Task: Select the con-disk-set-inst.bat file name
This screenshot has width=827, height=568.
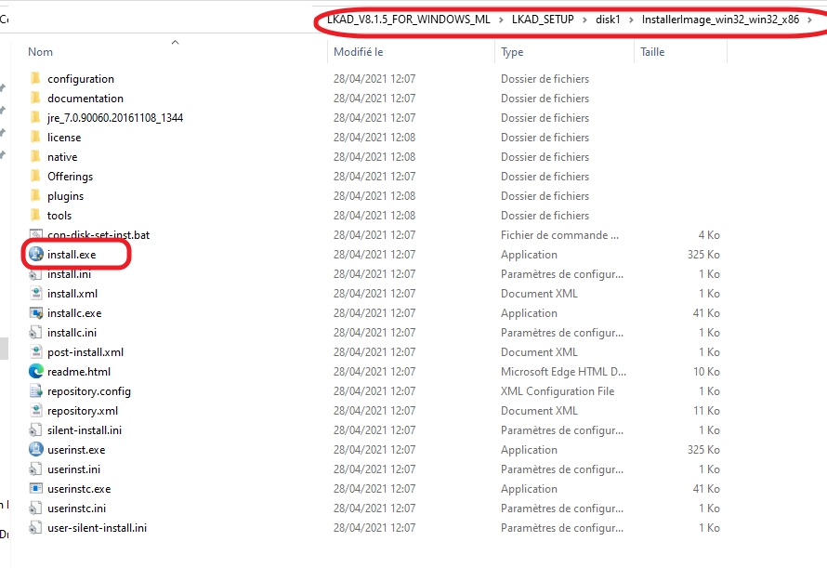Action: (x=98, y=235)
